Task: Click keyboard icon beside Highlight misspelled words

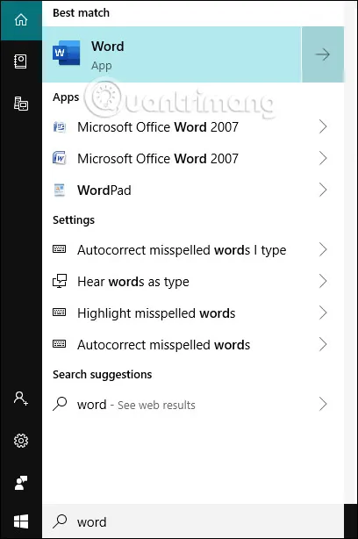Action: pyautogui.click(x=60, y=313)
